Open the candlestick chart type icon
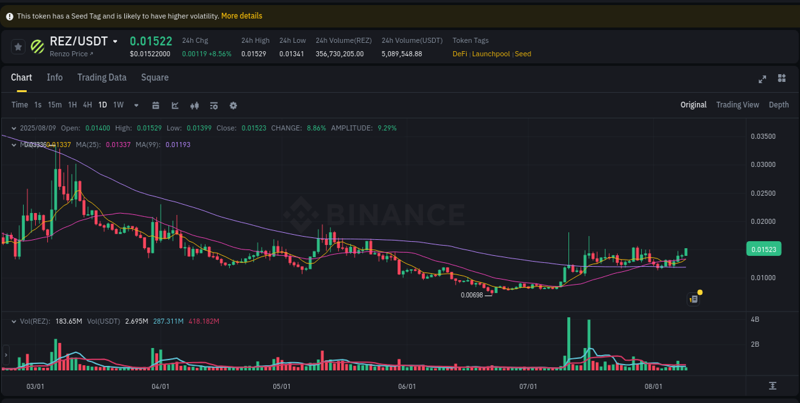This screenshot has height=403, width=800. coord(195,105)
